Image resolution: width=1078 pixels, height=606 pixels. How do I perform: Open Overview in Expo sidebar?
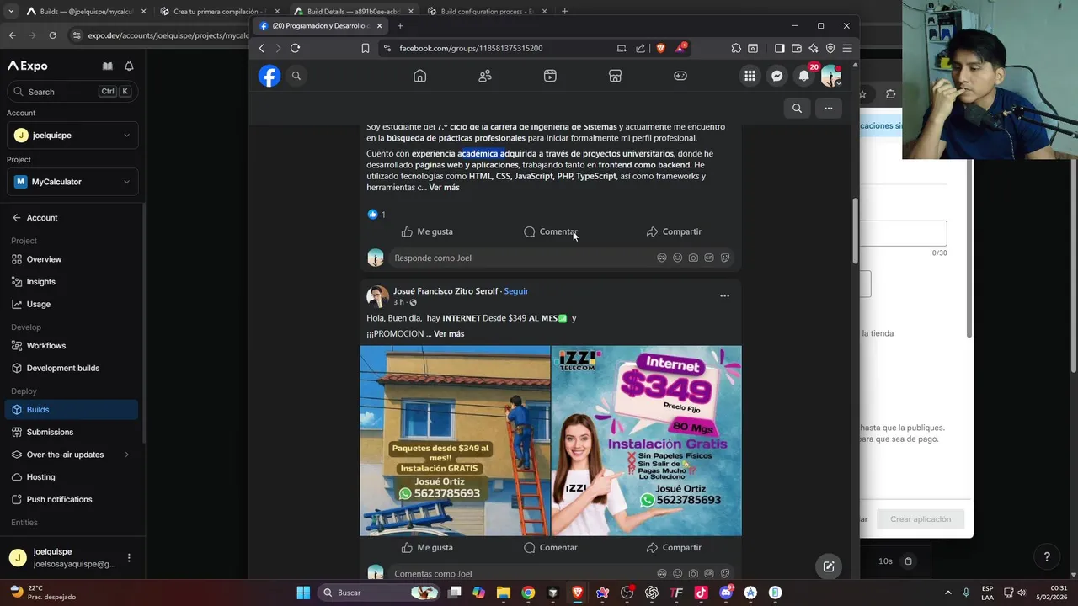72,259
